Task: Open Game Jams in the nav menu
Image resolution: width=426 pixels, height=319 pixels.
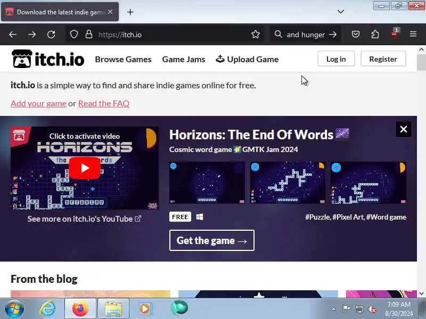Action: [x=184, y=59]
